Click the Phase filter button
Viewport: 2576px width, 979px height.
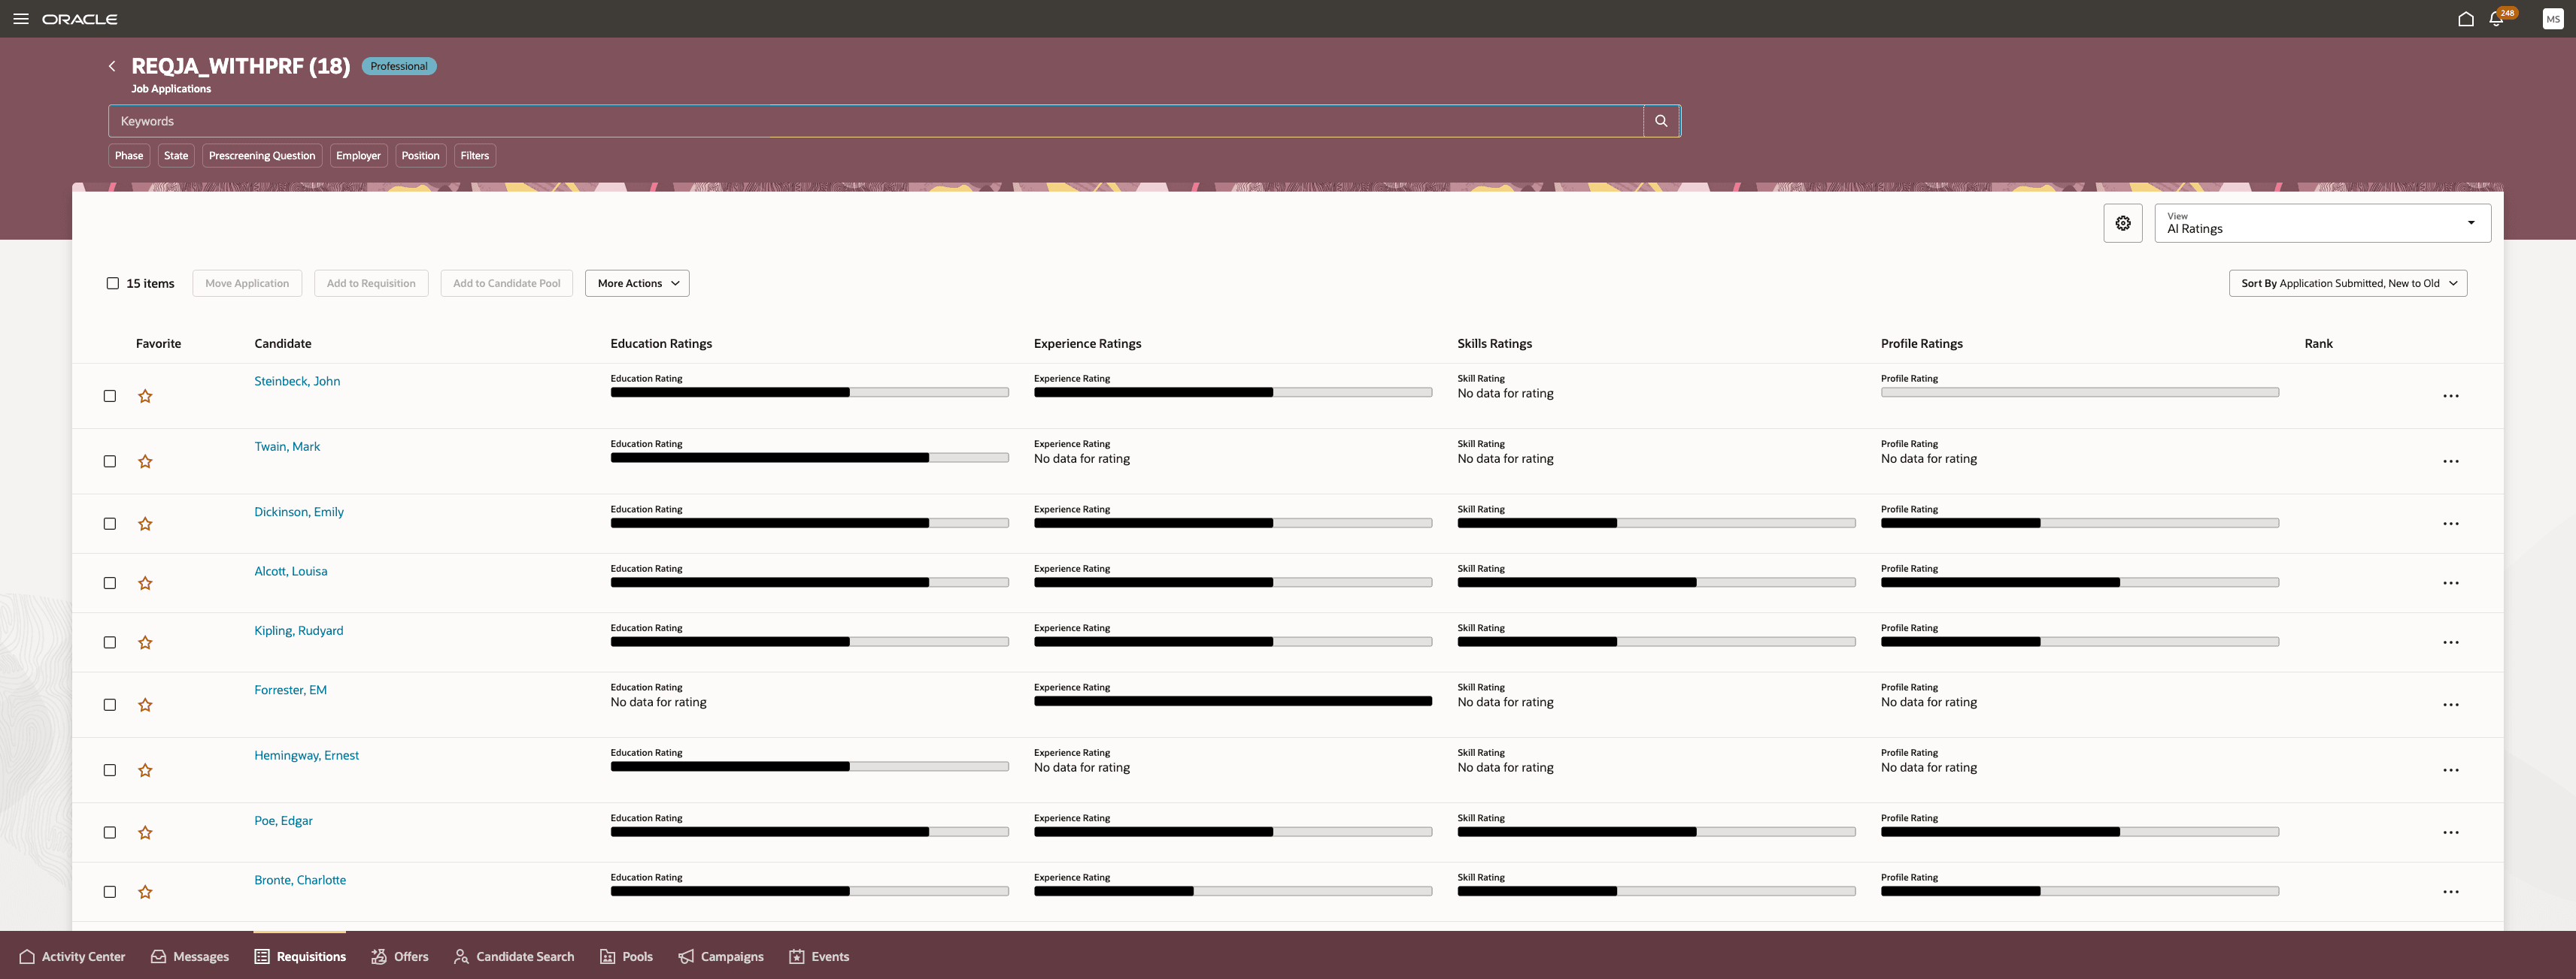coord(129,156)
